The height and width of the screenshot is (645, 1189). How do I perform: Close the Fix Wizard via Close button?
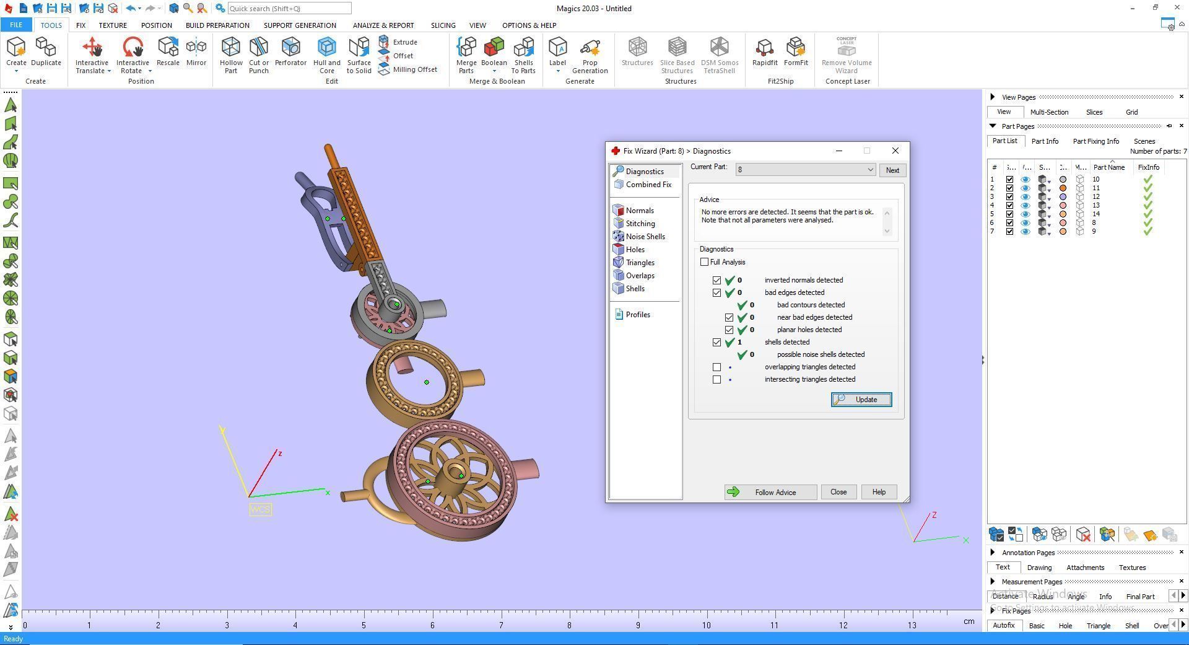pos(838,492)
